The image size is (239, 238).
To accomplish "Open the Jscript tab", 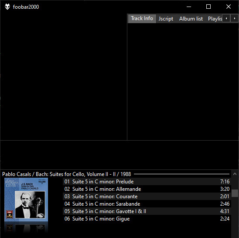I will click(166, 19).
